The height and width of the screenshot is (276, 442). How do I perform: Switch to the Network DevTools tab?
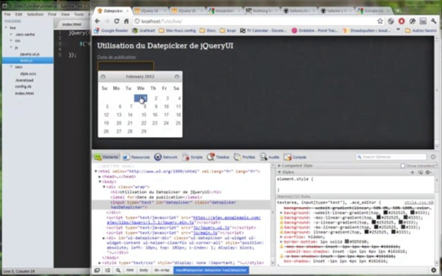(x=166, y=157)
